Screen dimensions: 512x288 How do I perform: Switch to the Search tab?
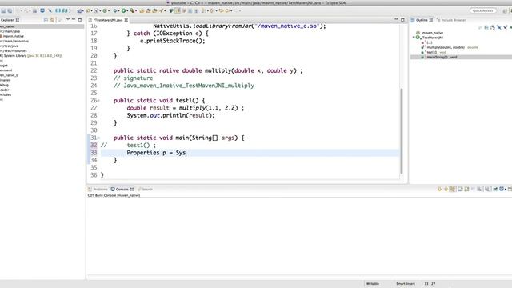[x=145, y=190]
